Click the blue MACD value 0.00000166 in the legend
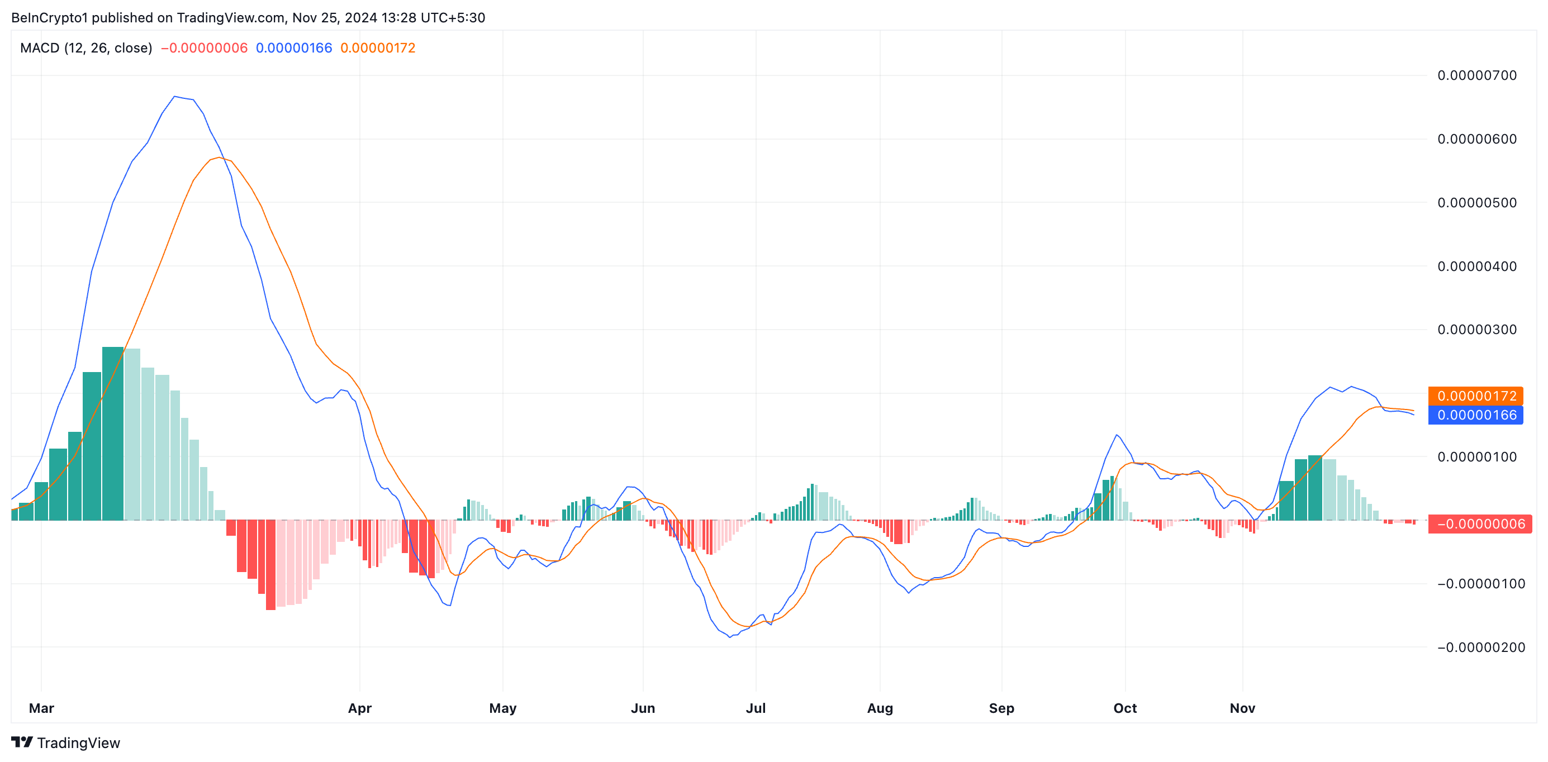 (294, 48)
